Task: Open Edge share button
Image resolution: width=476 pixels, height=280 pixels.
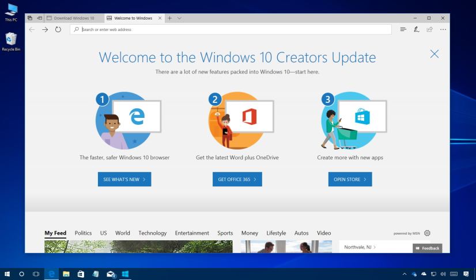Action: click(x=429, y=29)
